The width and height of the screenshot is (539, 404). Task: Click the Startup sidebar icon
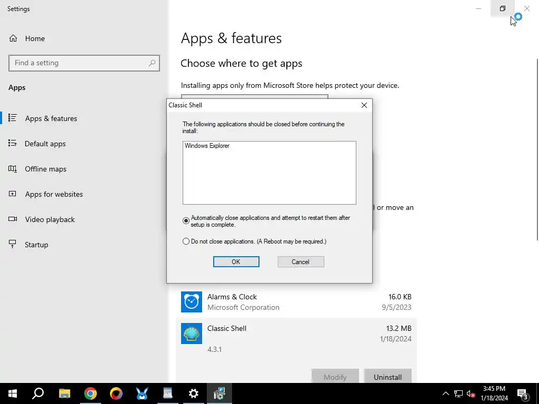coord(13,244)
